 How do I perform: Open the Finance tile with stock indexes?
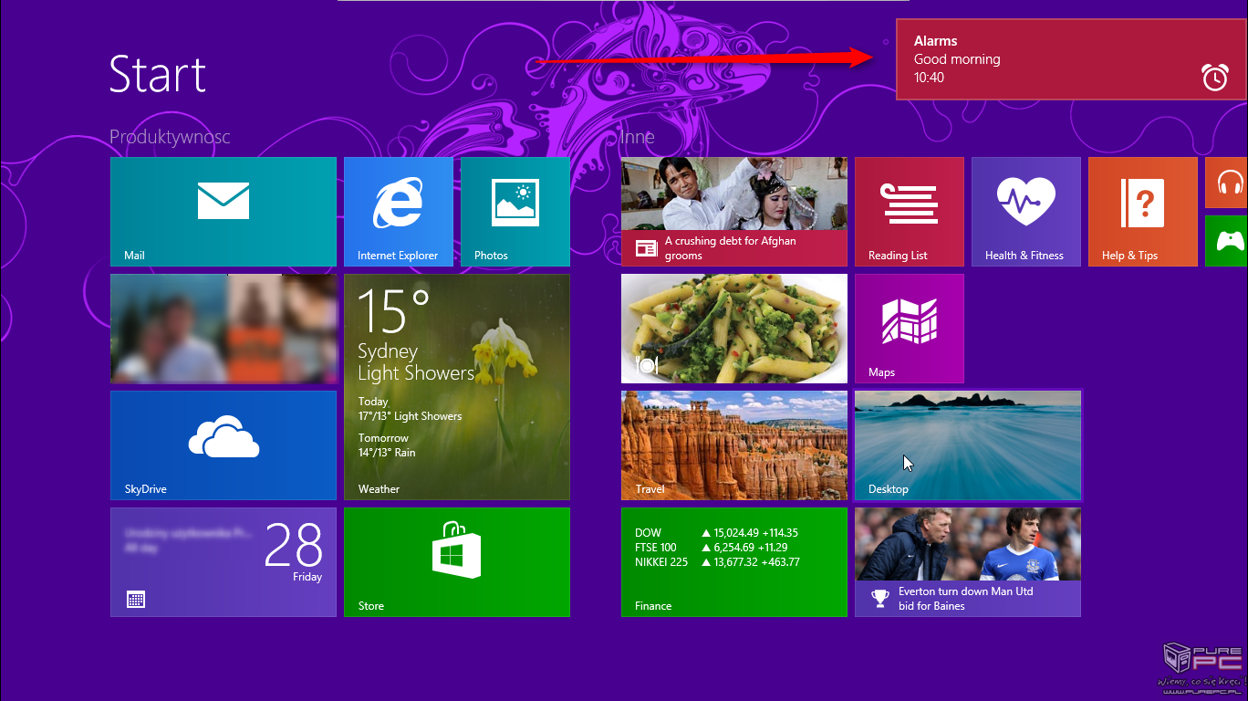tap(734, 562)
